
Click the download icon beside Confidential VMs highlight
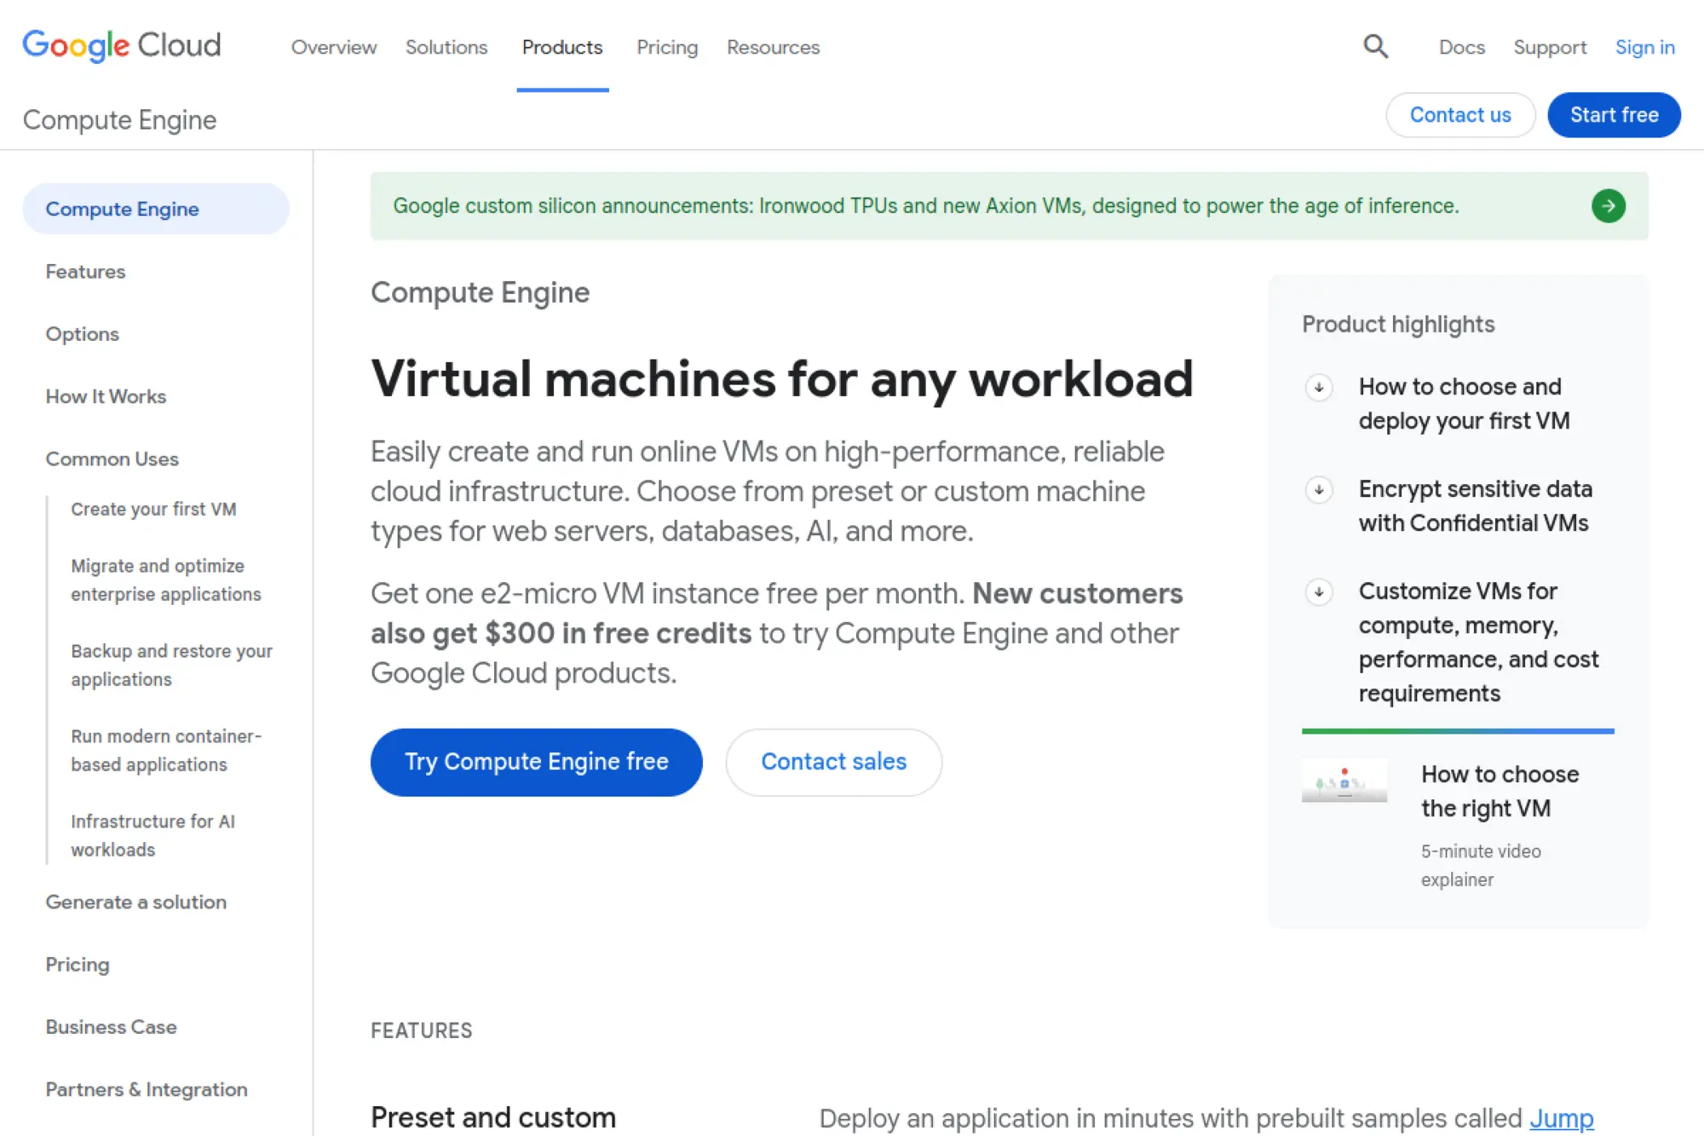click(1318, 490)
